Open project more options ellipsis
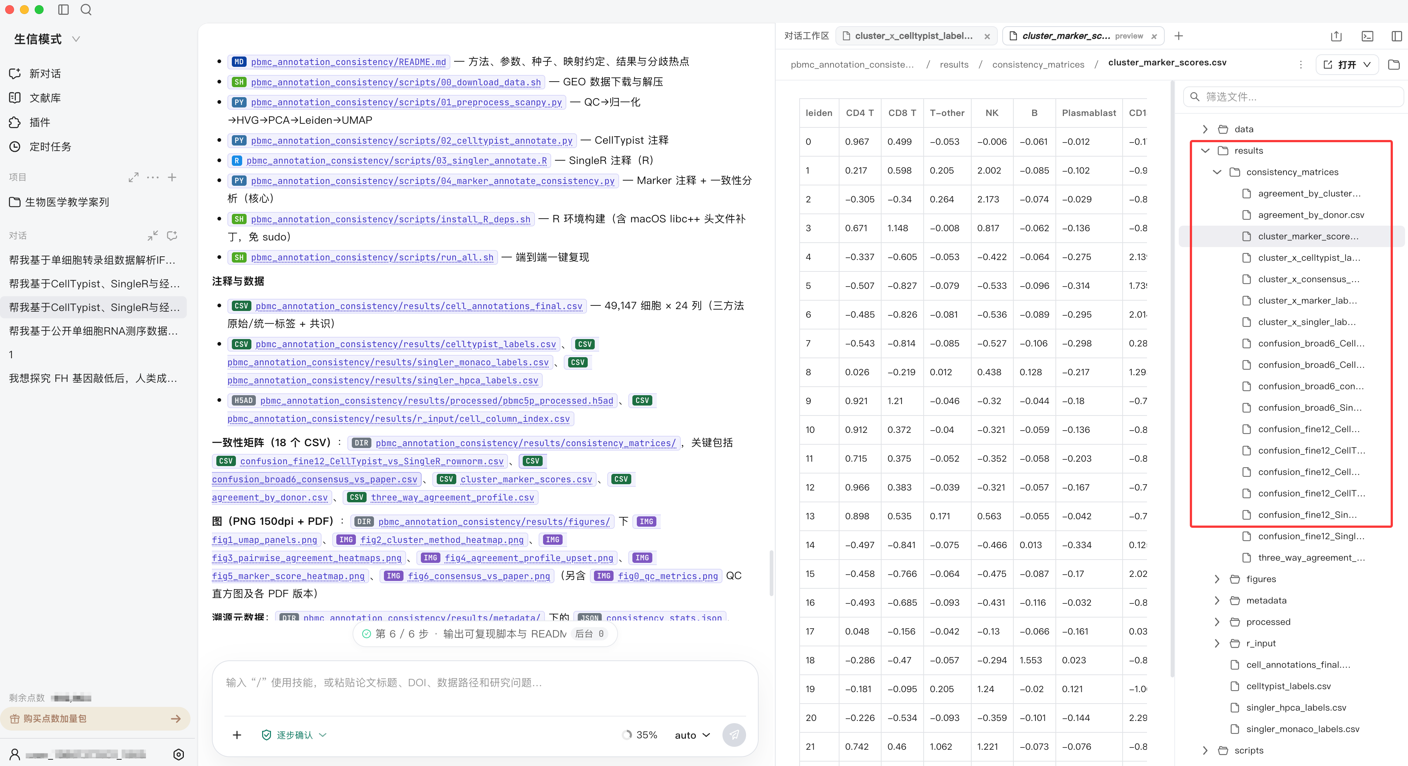The height and width of the screenshot is (766, 1408). 153,177
